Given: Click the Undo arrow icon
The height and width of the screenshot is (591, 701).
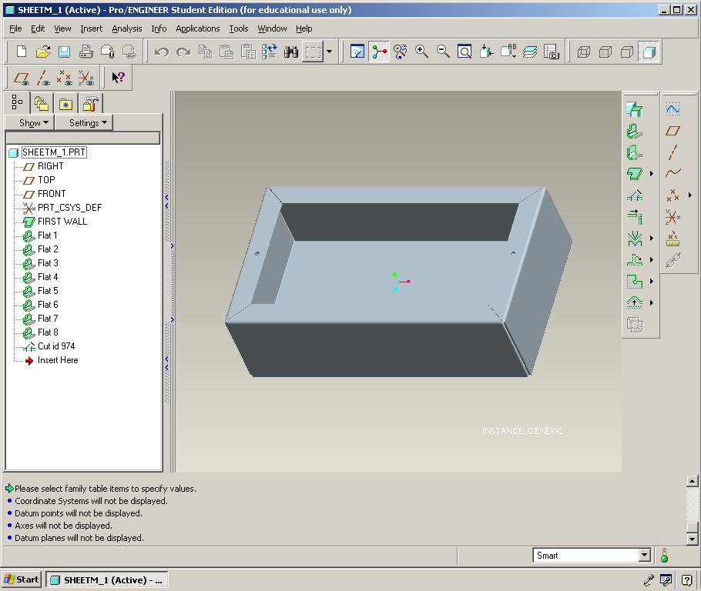Looking at the screenshot, I should (x=161, y=52).
